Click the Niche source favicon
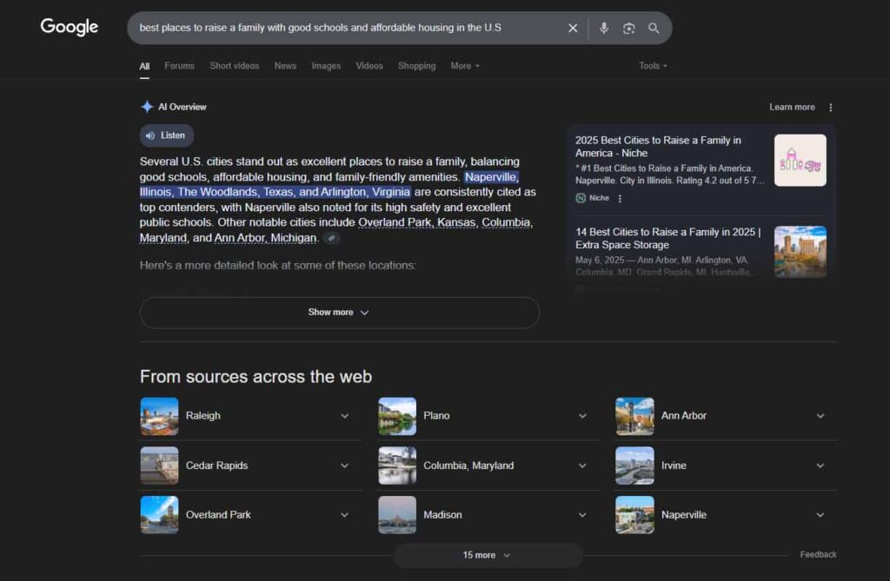The height and width of the screenshot is (581, 890). 581,198
